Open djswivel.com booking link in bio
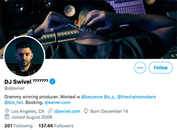 pos(57,102)
